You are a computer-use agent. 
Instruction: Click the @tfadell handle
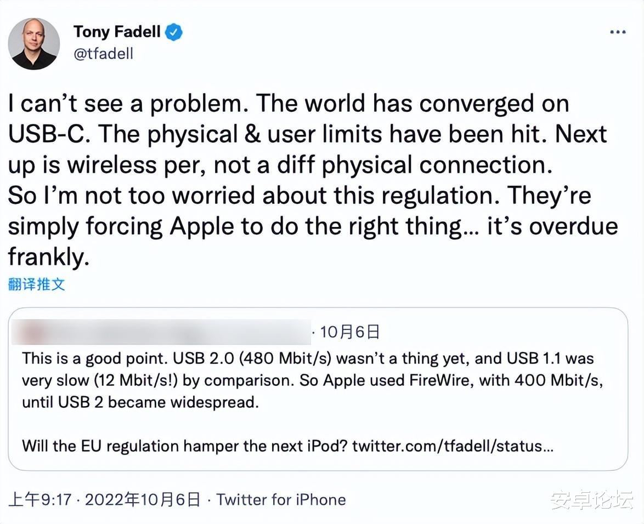103,54
